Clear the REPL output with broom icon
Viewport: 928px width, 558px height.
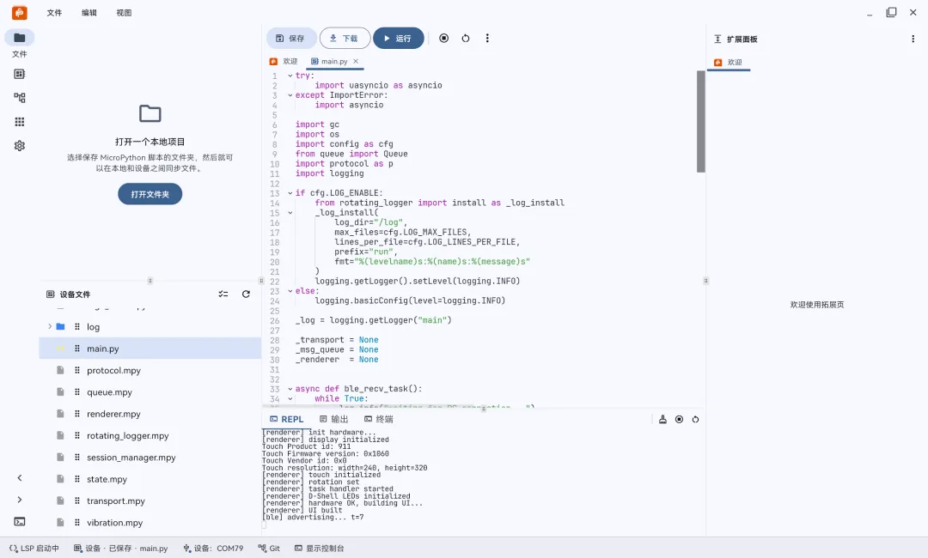(x=662, y=419)
